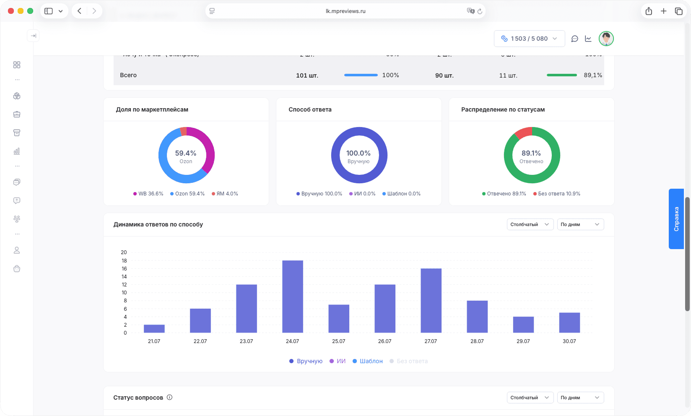The image size is (691, 416).
Task: Toggle the ИИ 0.0% legend item
Action: coord(362,194)
